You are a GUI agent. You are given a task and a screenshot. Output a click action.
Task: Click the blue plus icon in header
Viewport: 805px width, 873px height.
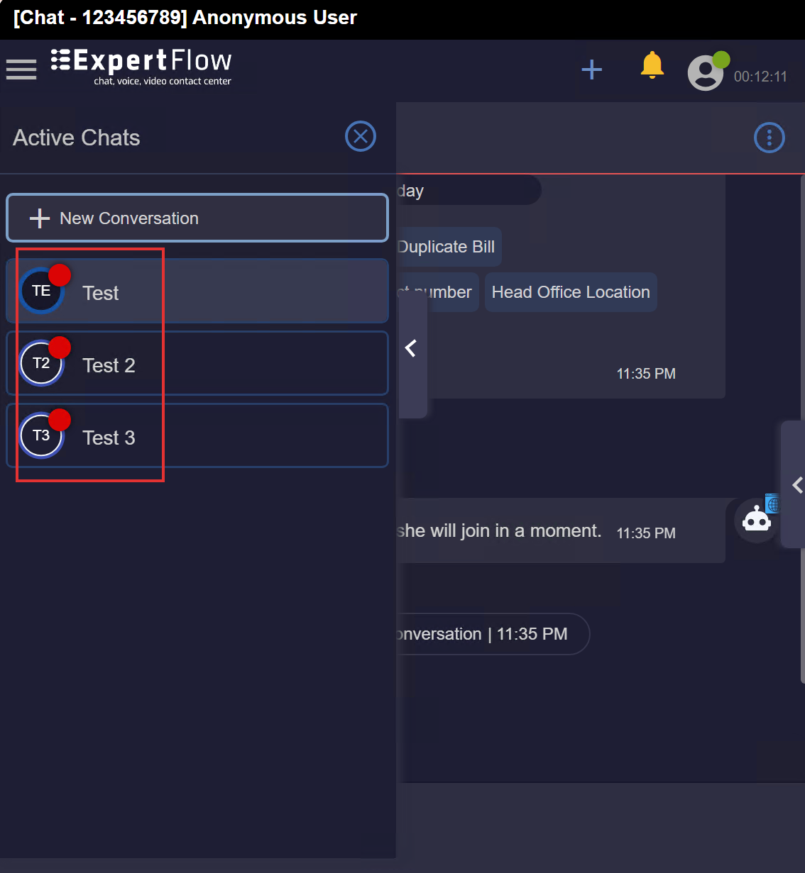click(x=591, y=69)
